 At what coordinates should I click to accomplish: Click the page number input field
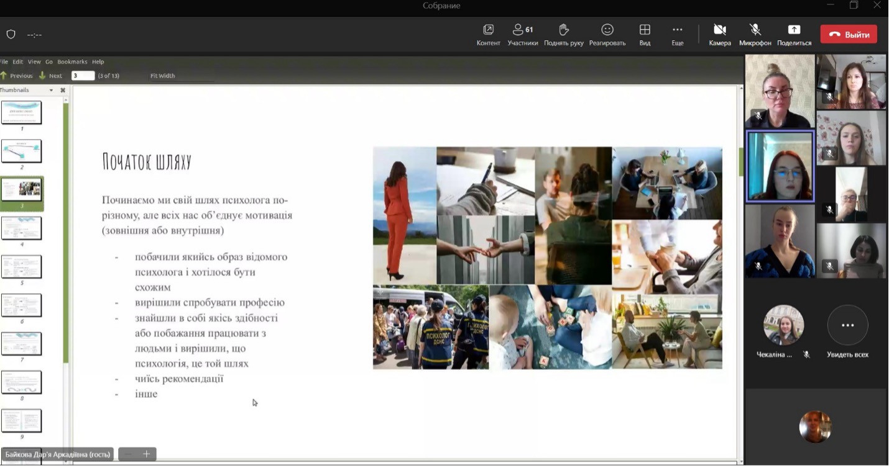point(83,76)
